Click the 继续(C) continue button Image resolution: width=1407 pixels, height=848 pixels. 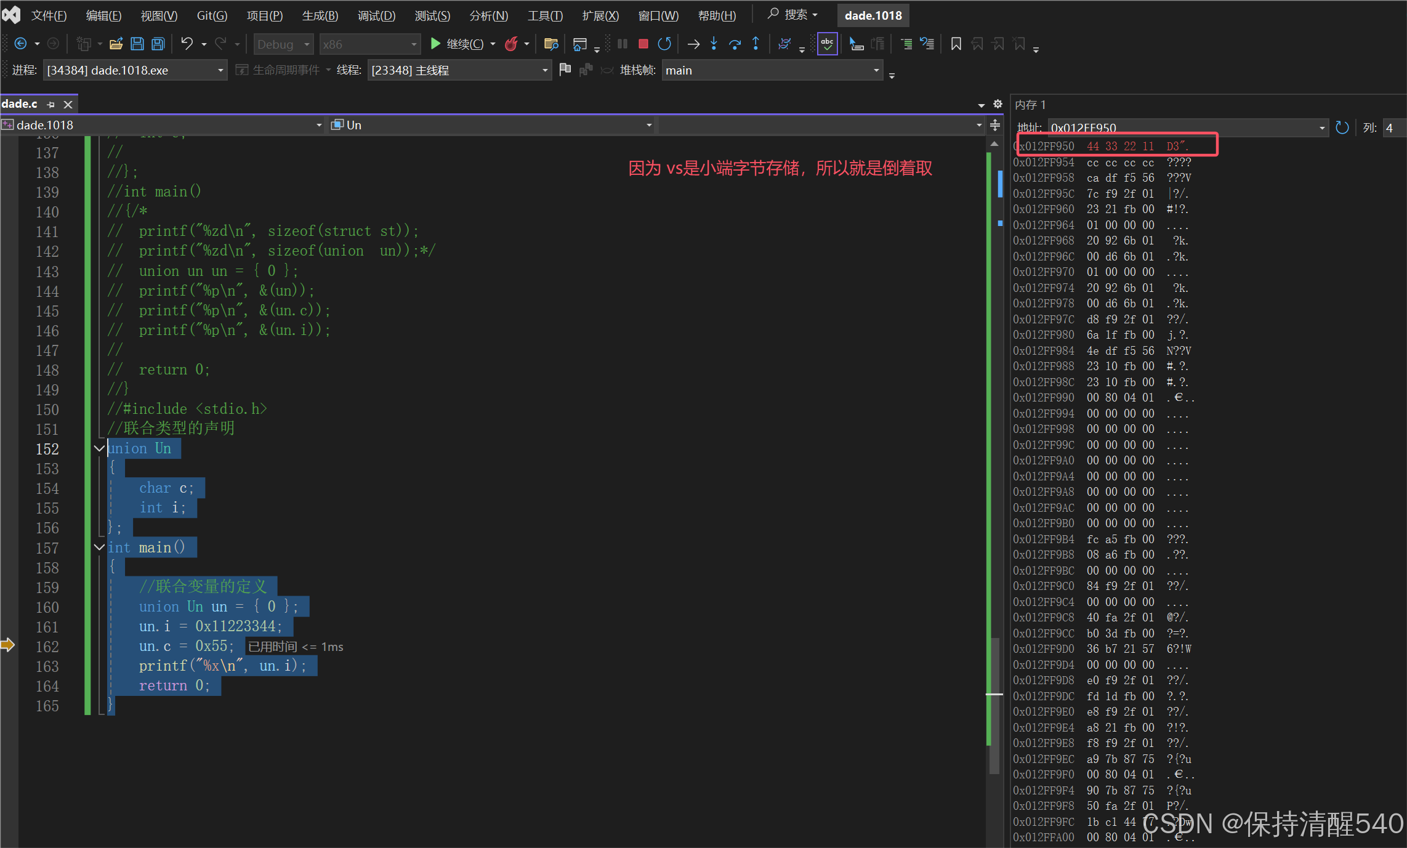(x=456, y=44)
